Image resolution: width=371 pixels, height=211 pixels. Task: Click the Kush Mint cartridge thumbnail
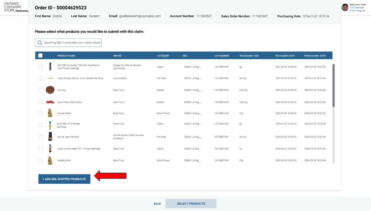point(50,125)
